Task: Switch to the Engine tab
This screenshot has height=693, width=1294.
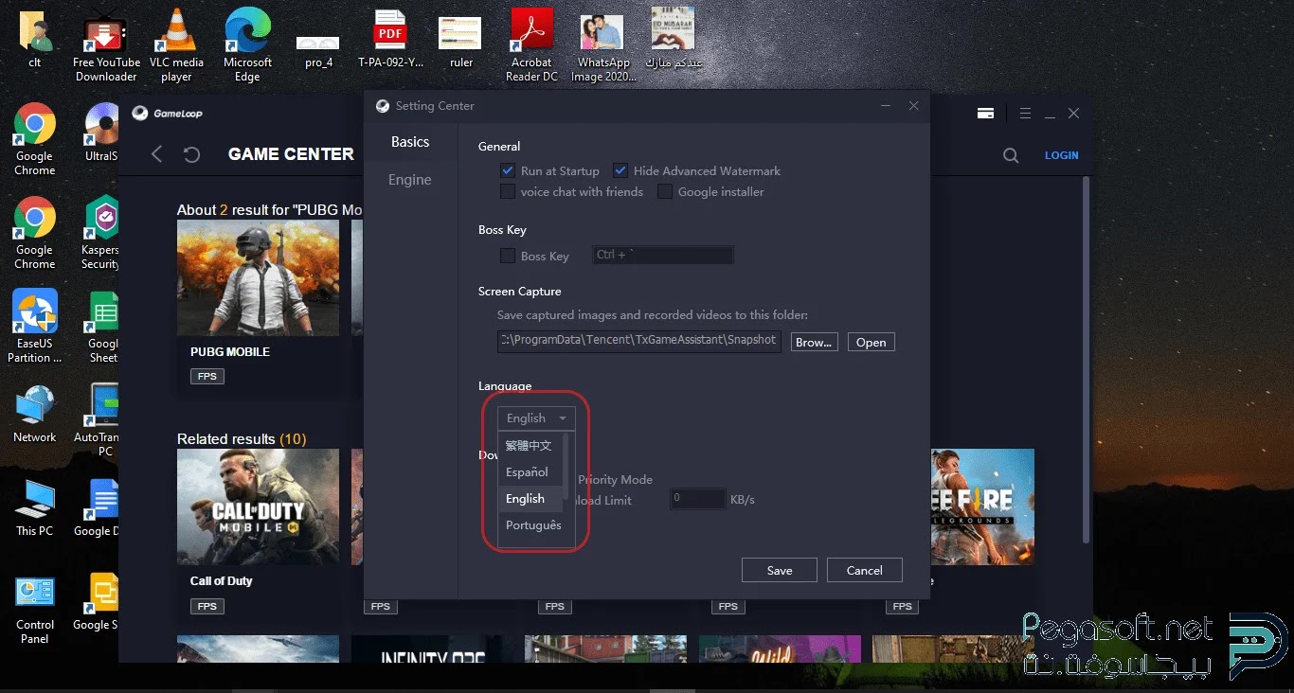Action: pyautogui.click(x=410, y=180)
